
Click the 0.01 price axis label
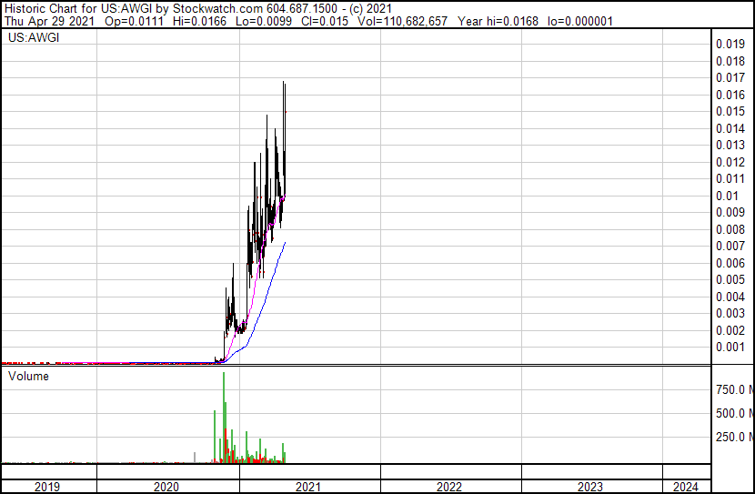click(727, 196)
